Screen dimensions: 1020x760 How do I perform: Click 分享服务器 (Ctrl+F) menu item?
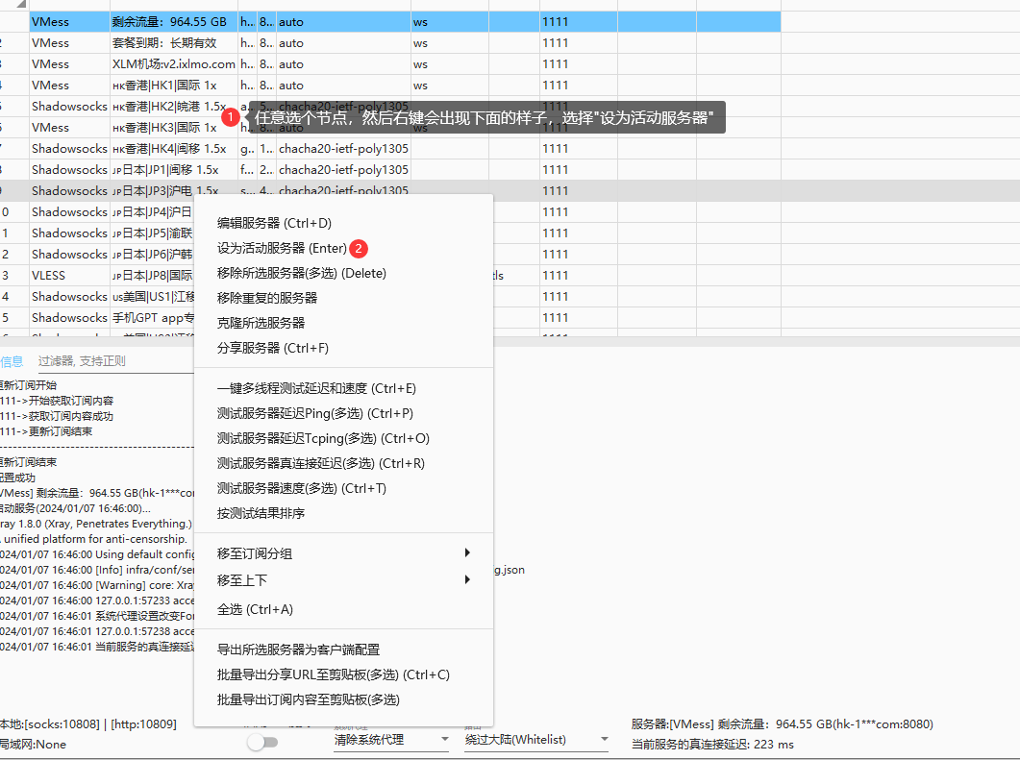(x=272, y=348)
